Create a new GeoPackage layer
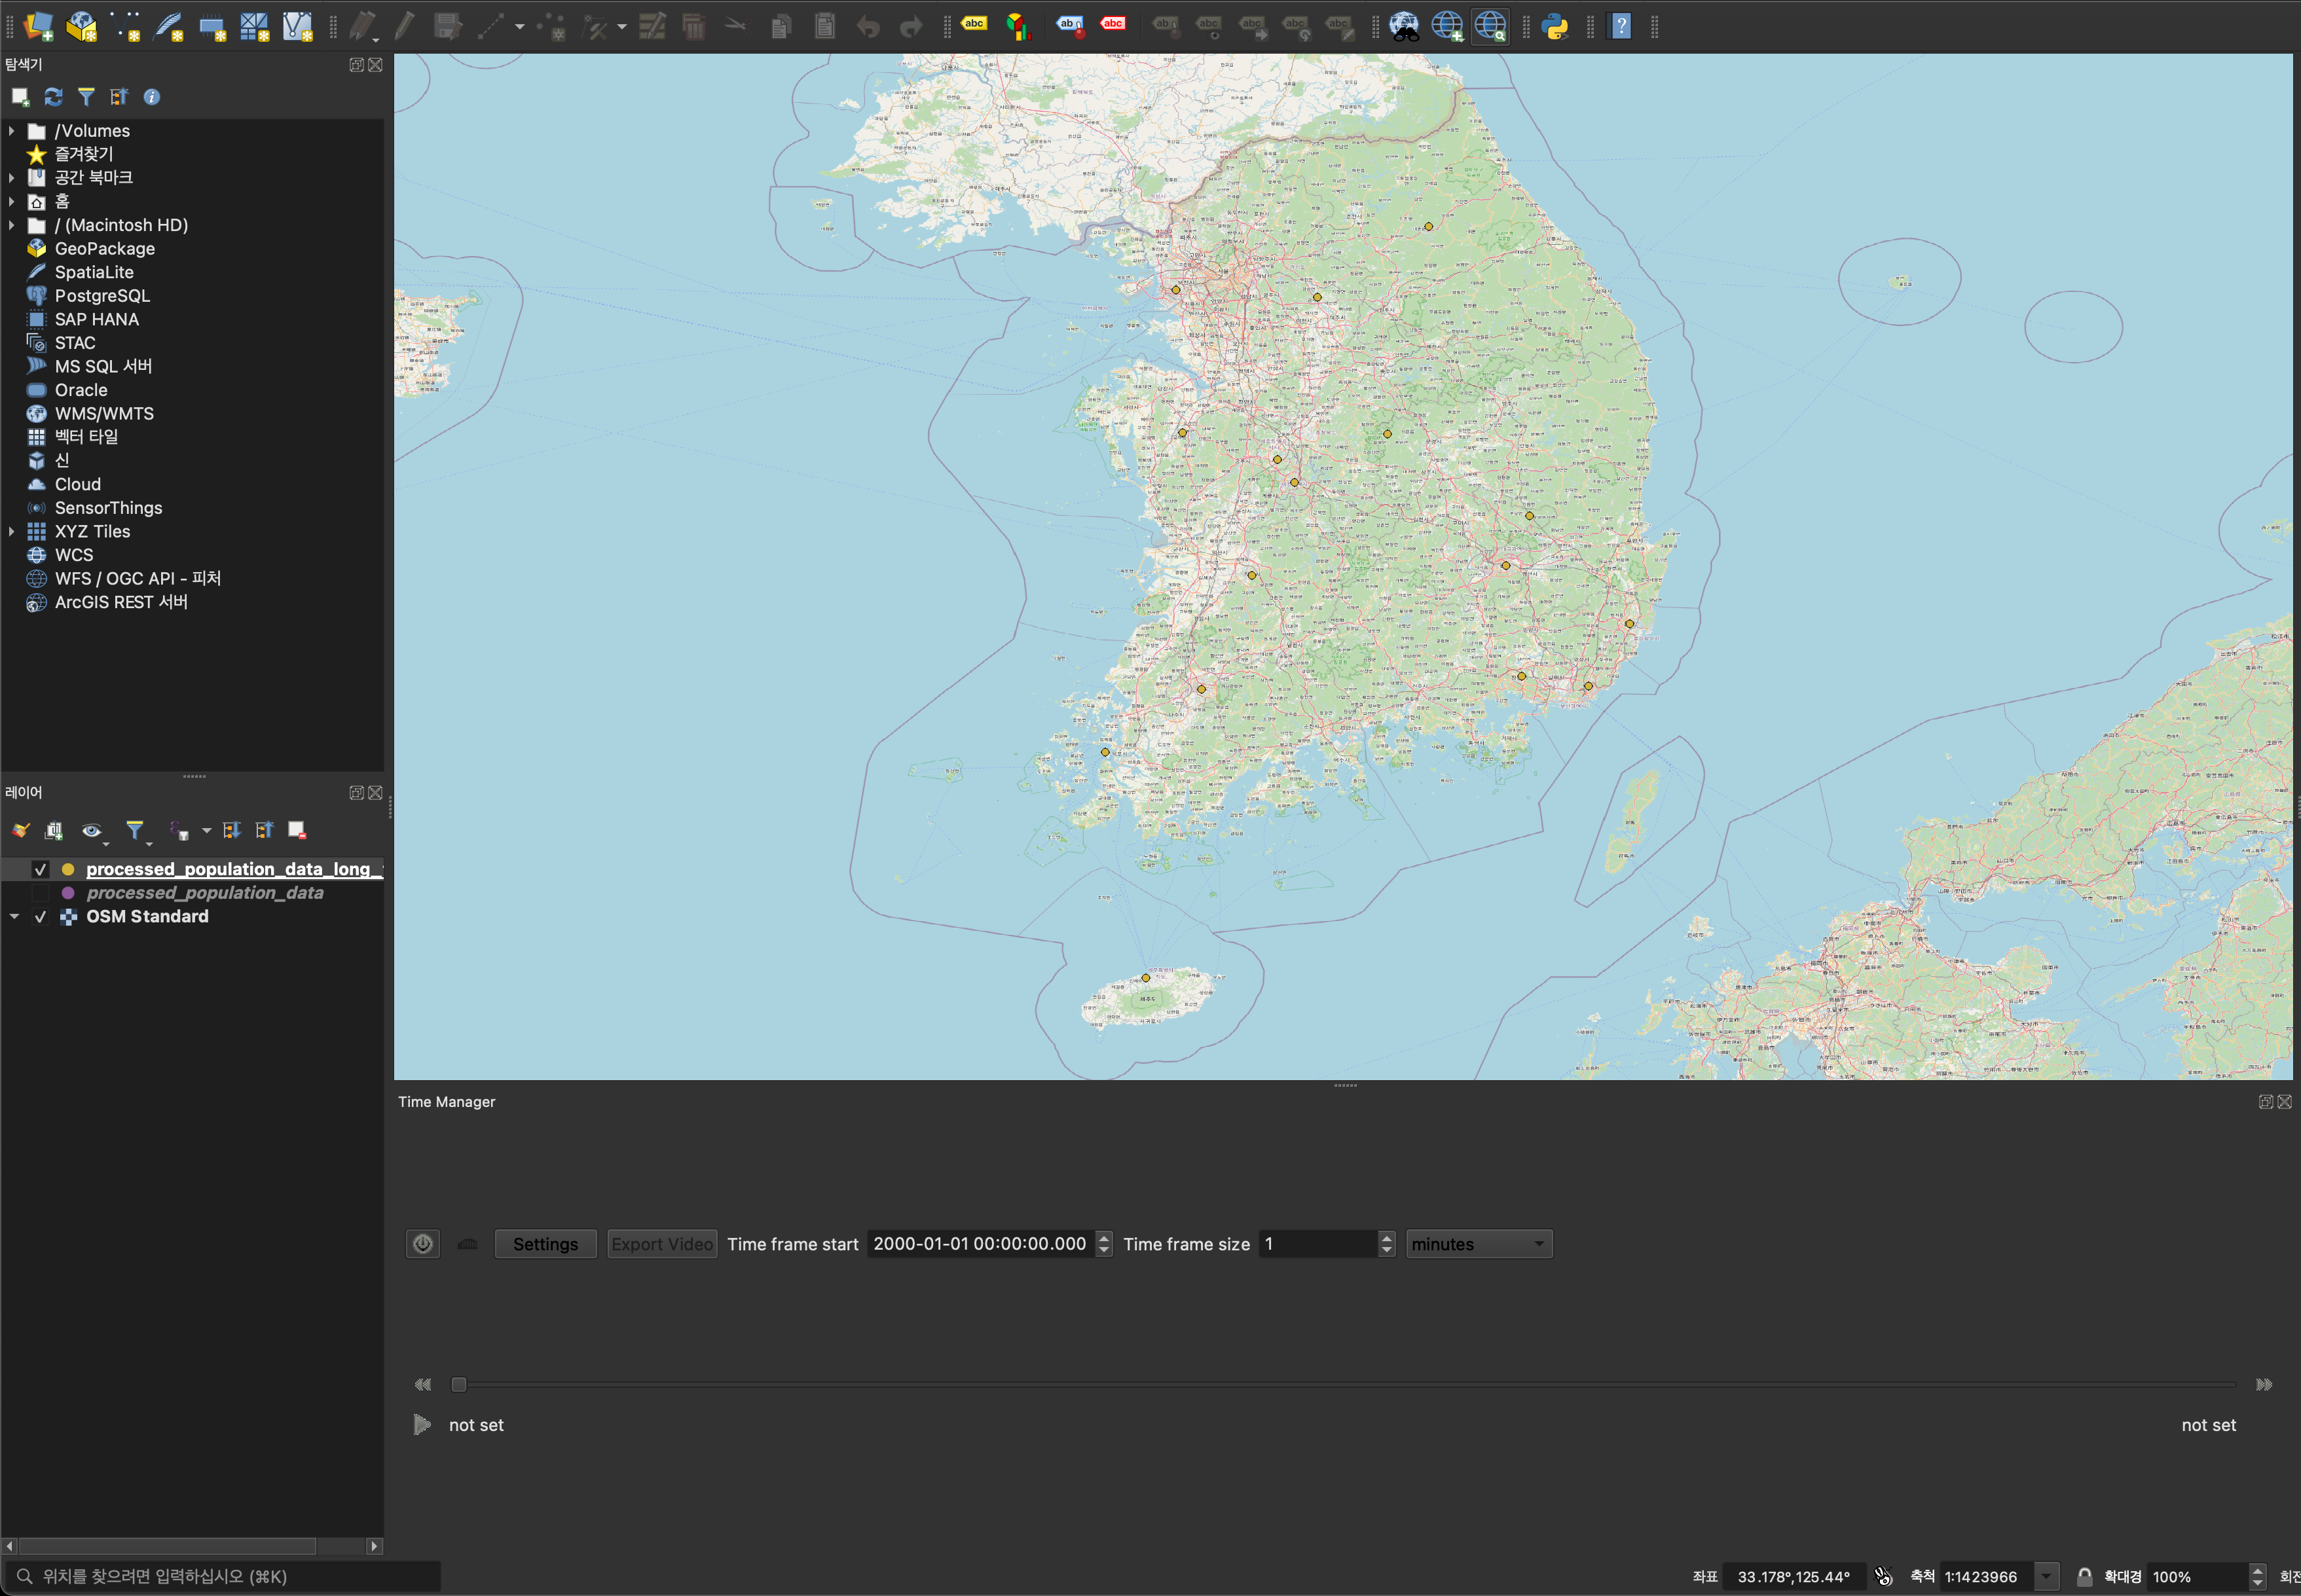Viewport: 2301px width, 1596px height. coord(81,26)
